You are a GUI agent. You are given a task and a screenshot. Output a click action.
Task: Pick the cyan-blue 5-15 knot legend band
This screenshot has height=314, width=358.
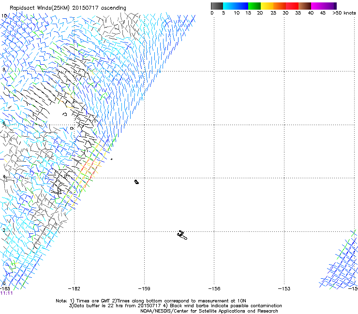236,6
